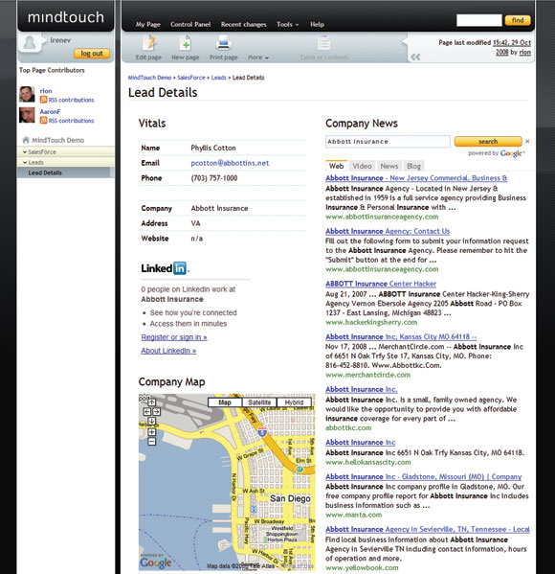
Task: Click the find button
Action: click(518, 20)
